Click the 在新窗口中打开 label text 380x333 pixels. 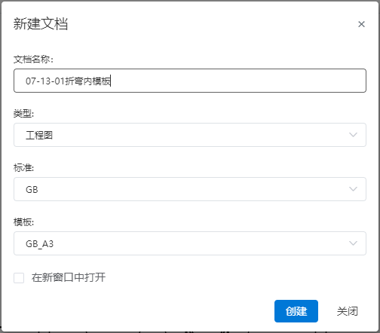pos(69,277)
